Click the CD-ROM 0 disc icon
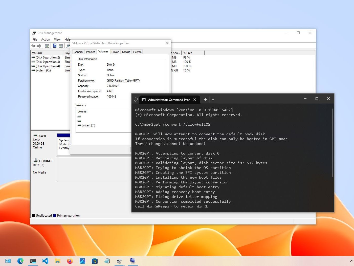Image resolution: width=354 pixels, height=266 pixels. [x=35, y=161]
